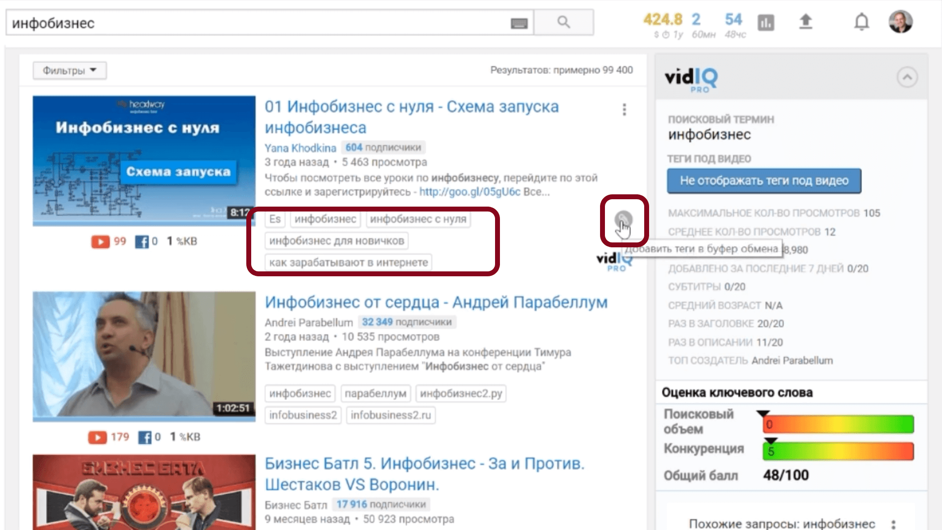This screenshot has height=530, width=942.
Task: Open notifications bell
Action: (x=862, y=22)
